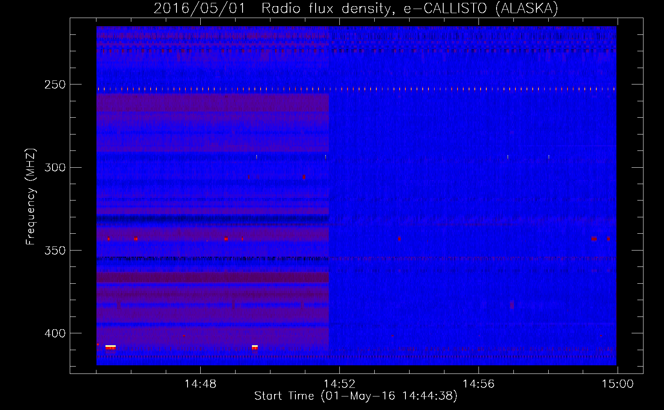The width and height of the screenshot is (664, 410).
Task: Click the 250 frequency tick label
Action: tap(55, 84)
